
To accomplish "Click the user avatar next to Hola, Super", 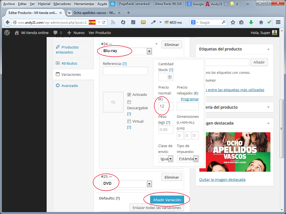I will [275, 33].
